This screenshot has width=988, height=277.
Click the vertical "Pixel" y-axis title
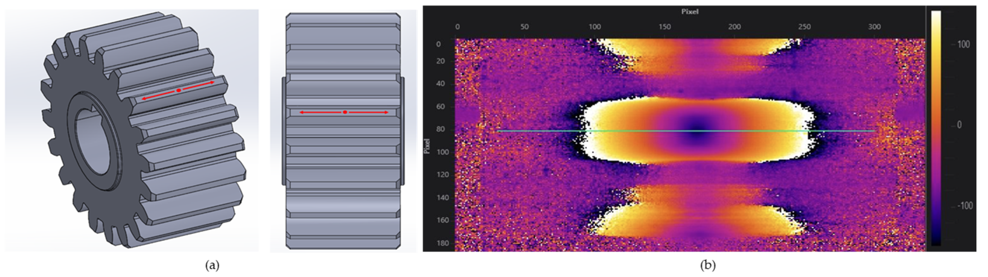pyautogui.click(x=427, y=146)
